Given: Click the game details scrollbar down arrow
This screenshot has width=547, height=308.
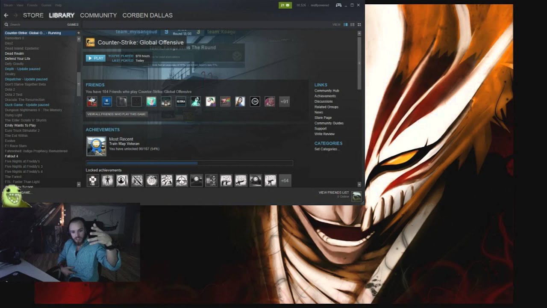Looking at the screenshot, I should point(359,184).
